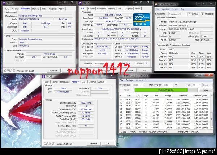
Task: Open Tools menu in Core Temp
Action: [175, 9]
